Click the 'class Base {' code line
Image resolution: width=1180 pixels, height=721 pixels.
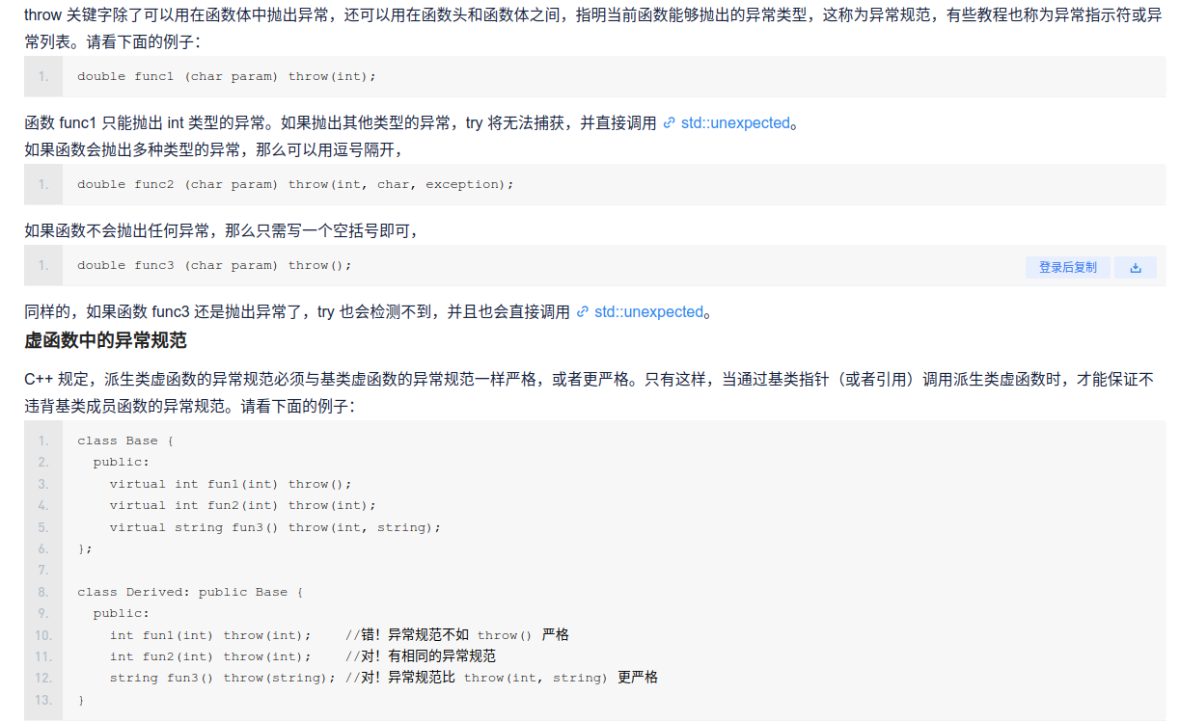click(125, 441)
